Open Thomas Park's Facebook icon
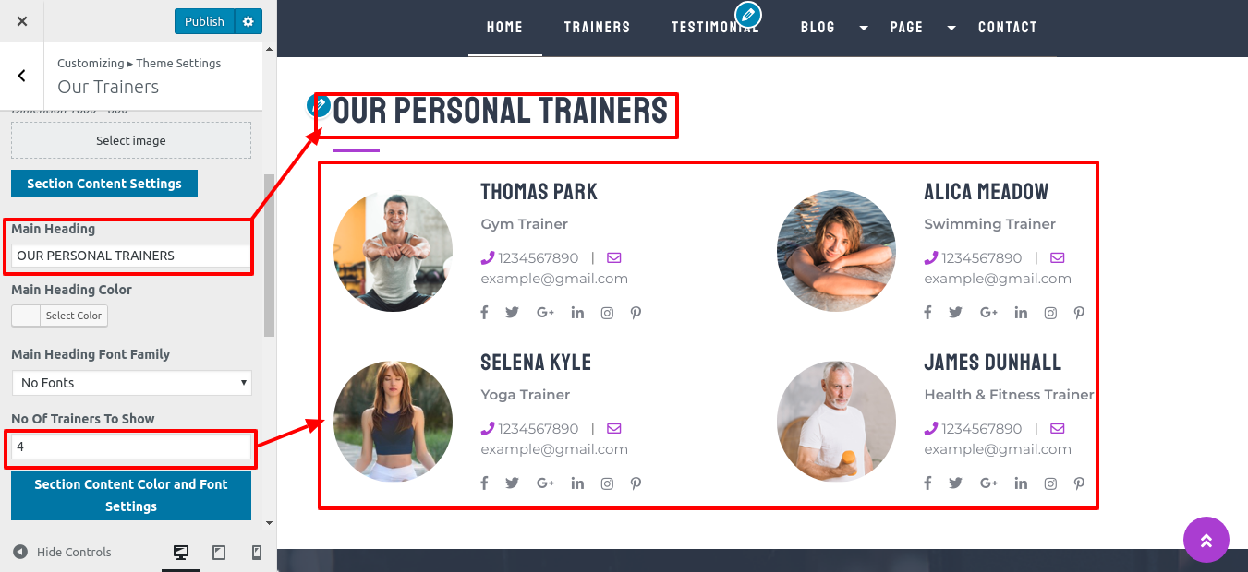The height and width of the screenshot is (572, 1248). pos(484,313)
